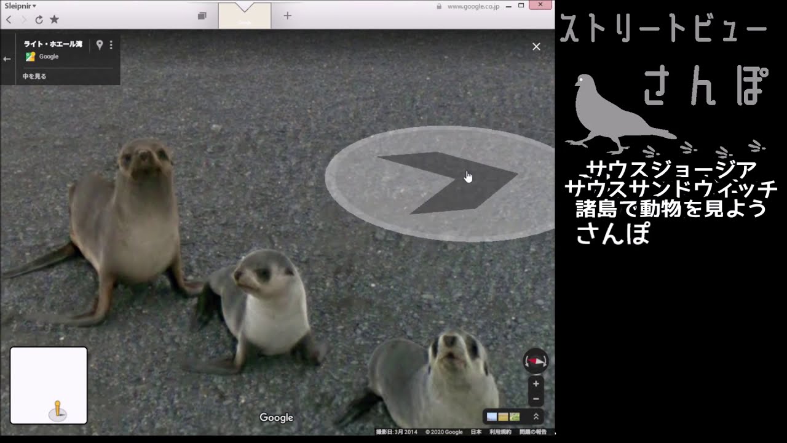Click the browser forward arrow
787x443 pixels.
pos(24,20)
